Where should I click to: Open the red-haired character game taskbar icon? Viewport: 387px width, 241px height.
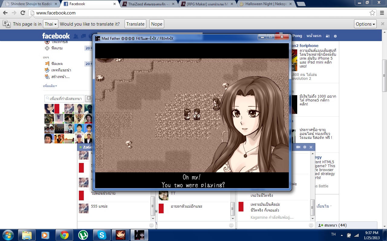[120, 235]
